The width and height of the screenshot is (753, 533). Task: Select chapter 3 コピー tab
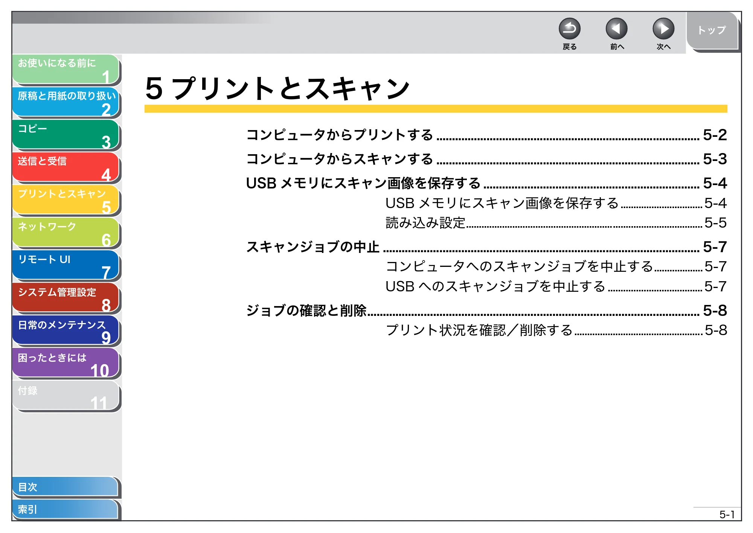pos(66,135)
